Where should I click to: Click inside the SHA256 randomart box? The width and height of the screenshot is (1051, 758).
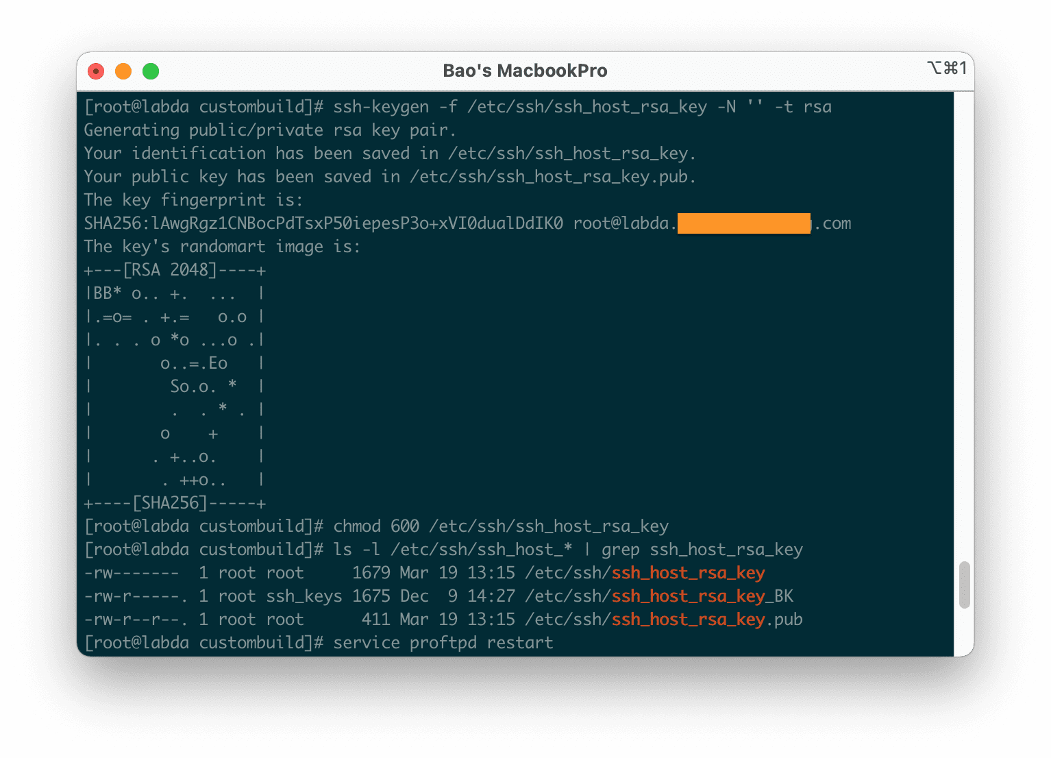tap(175, 386)
